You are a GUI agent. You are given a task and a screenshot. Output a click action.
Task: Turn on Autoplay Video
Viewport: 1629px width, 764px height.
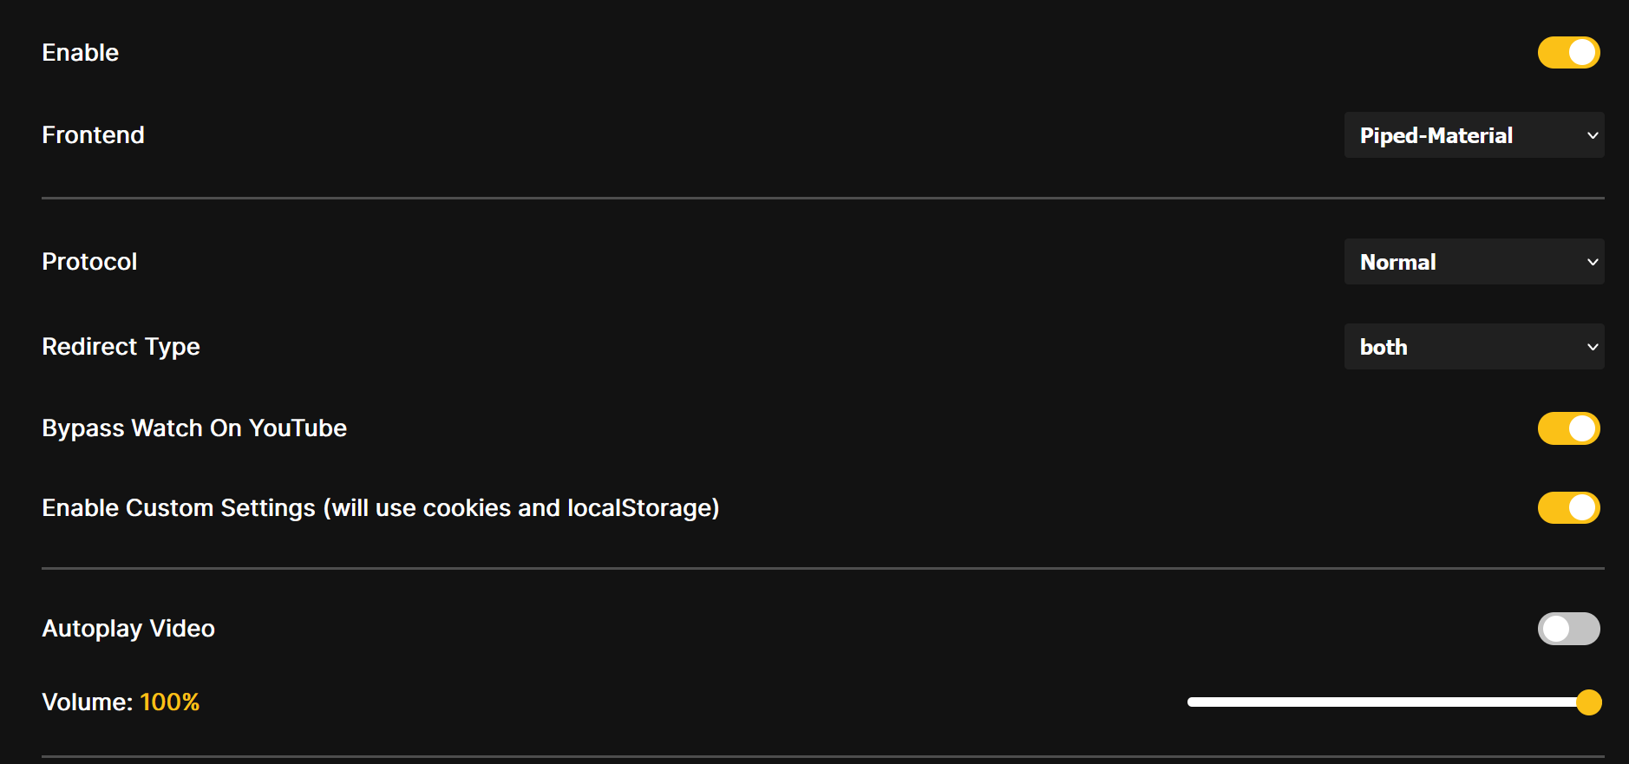(x=1568, y=628)
